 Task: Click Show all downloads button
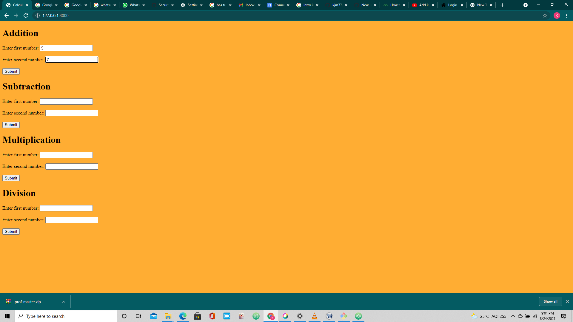550,301
